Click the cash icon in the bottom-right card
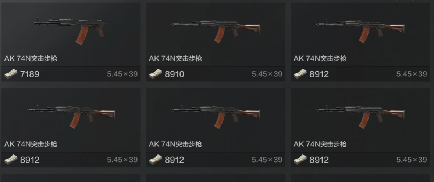The width and height of the screenshot is (434, 182). coord(300,160)
